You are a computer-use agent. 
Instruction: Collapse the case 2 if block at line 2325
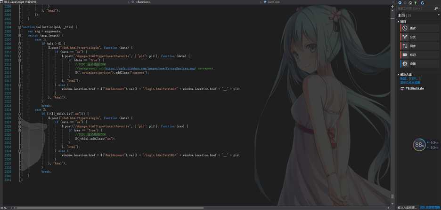[20, 114]
